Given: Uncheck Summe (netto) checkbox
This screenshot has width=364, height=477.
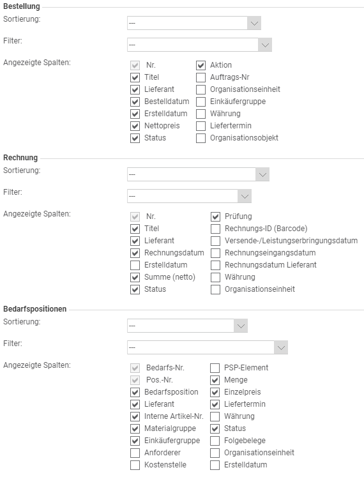Looking at the screenshot, I should click(x=135, y=277).
